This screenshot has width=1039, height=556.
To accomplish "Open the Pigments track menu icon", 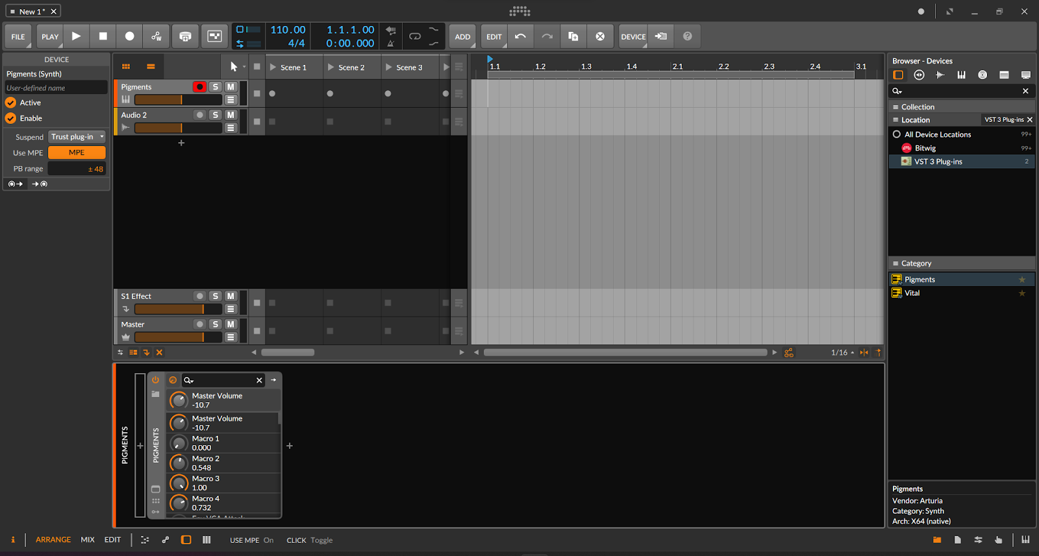I will 231,100.
